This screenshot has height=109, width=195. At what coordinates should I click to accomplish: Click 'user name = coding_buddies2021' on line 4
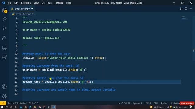pos(46,30)
